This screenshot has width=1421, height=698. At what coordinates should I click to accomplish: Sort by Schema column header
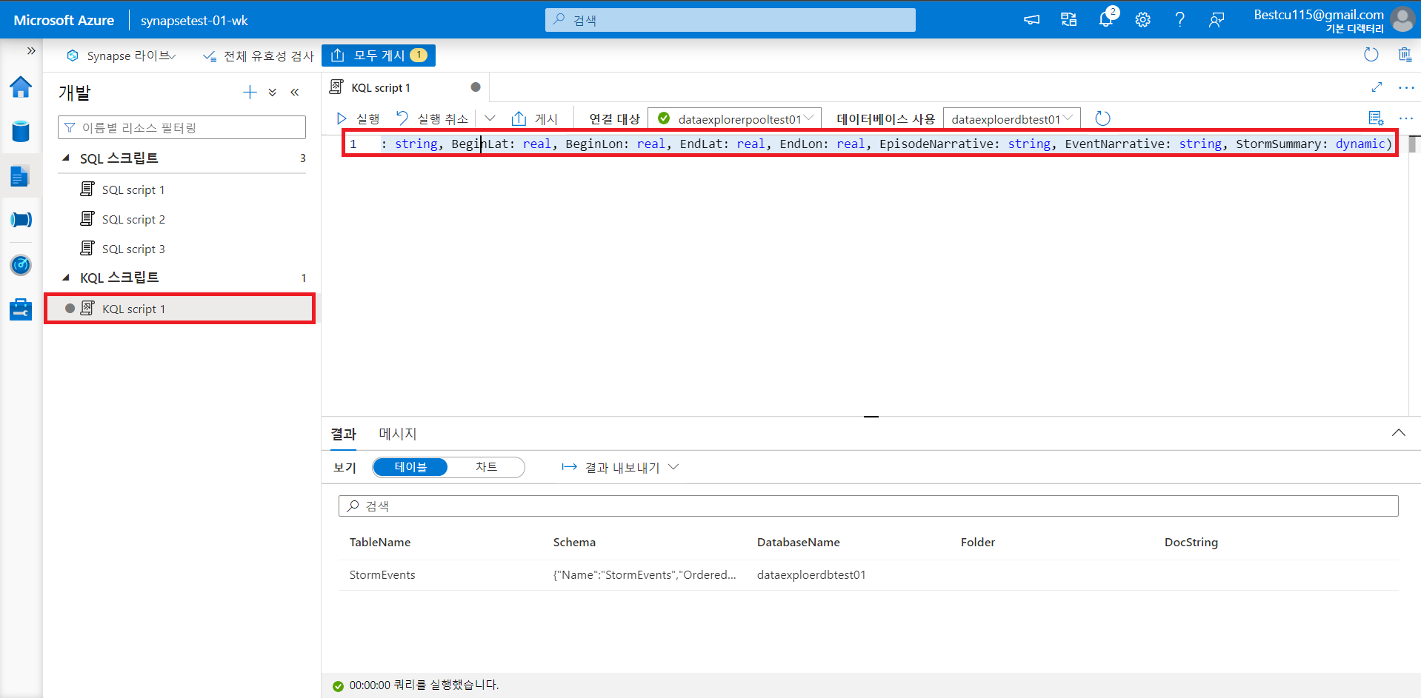[x=574, y=542]
